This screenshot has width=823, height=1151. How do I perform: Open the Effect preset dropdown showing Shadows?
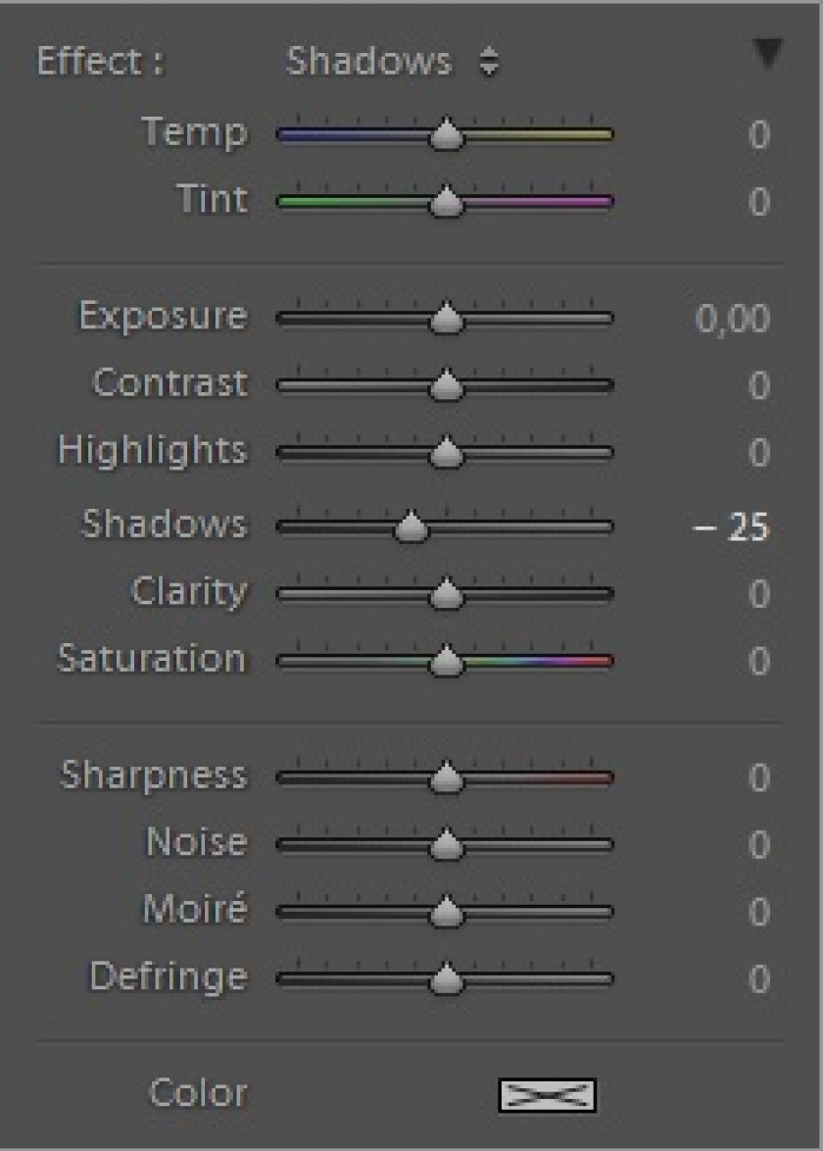click(393, 62)
